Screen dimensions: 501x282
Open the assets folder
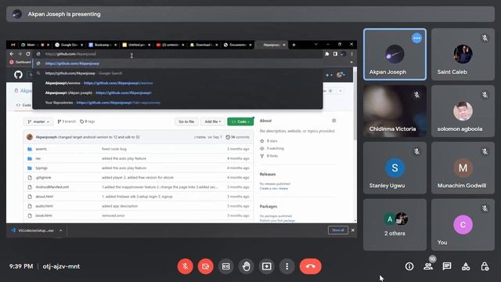click(41, 149)
